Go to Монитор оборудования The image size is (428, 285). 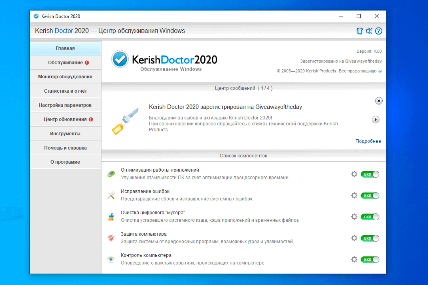65,77
